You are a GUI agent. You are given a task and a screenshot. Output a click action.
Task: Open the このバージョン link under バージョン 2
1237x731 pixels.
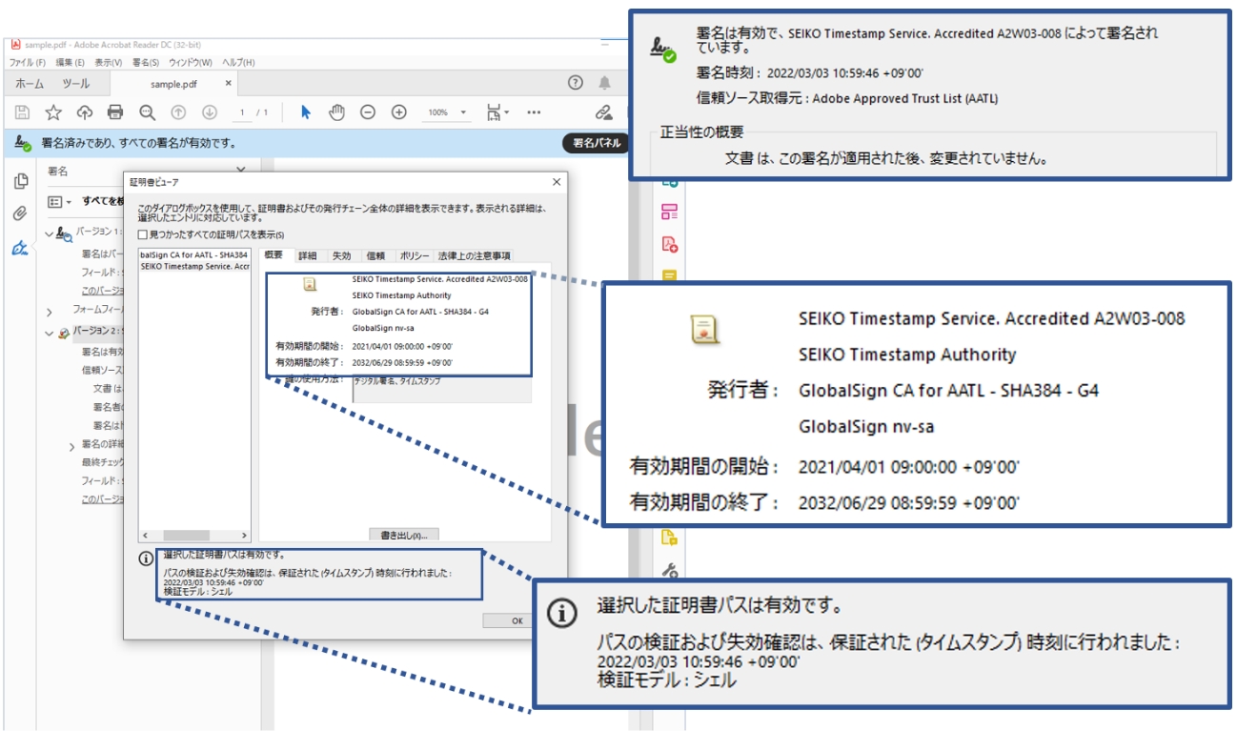102,498
